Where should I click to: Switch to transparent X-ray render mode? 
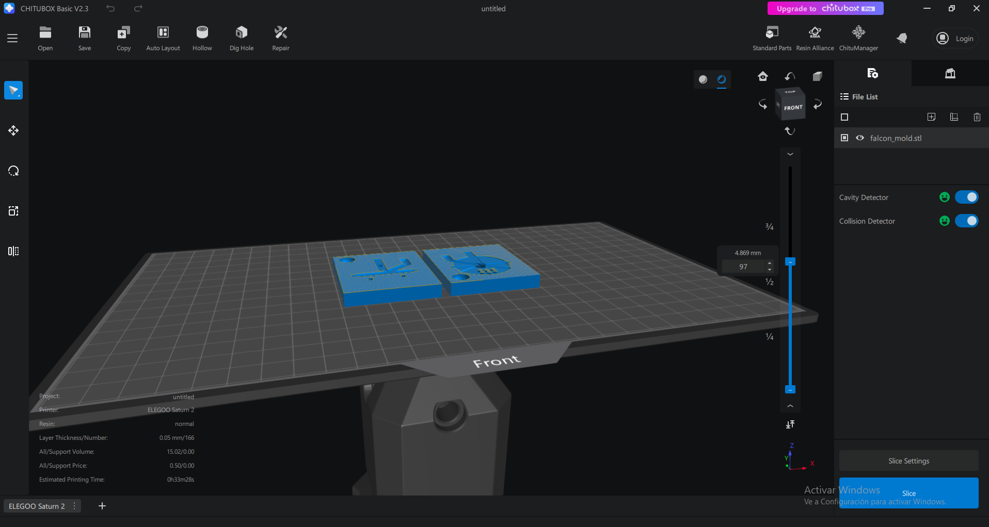(722, 79)
